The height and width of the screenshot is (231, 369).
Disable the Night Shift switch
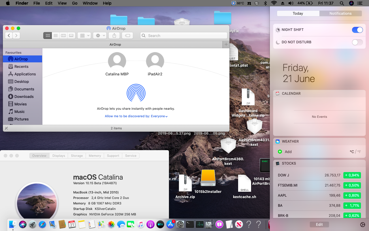click(357, 30)
